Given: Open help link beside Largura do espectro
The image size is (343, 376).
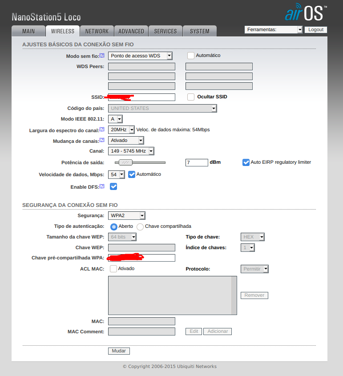Looking at the screenshot, I should [x=102, y=129].
